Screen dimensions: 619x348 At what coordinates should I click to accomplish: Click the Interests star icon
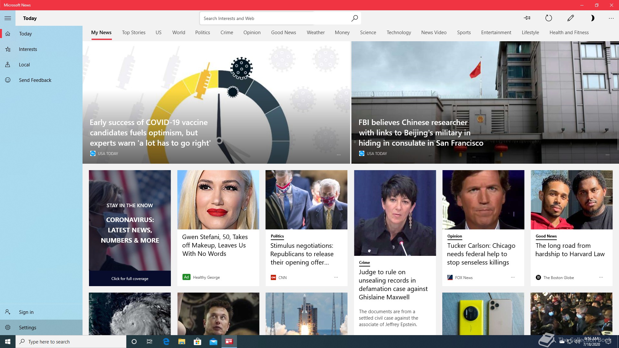[x=8, y=49]
